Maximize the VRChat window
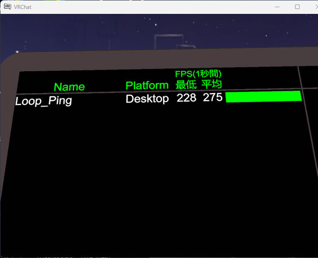This screenshot has height=258, width=318. (x=297, y=7)
